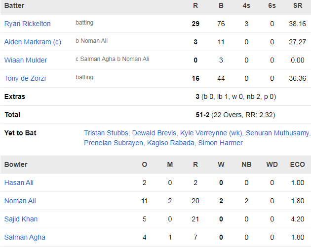Click the Aiden Markram (c) link
311x247 pixels.
pyautogui.click(x=33, y=42)
